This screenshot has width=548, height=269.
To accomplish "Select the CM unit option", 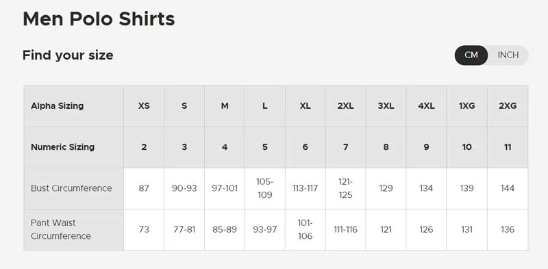I will point(471,55).
